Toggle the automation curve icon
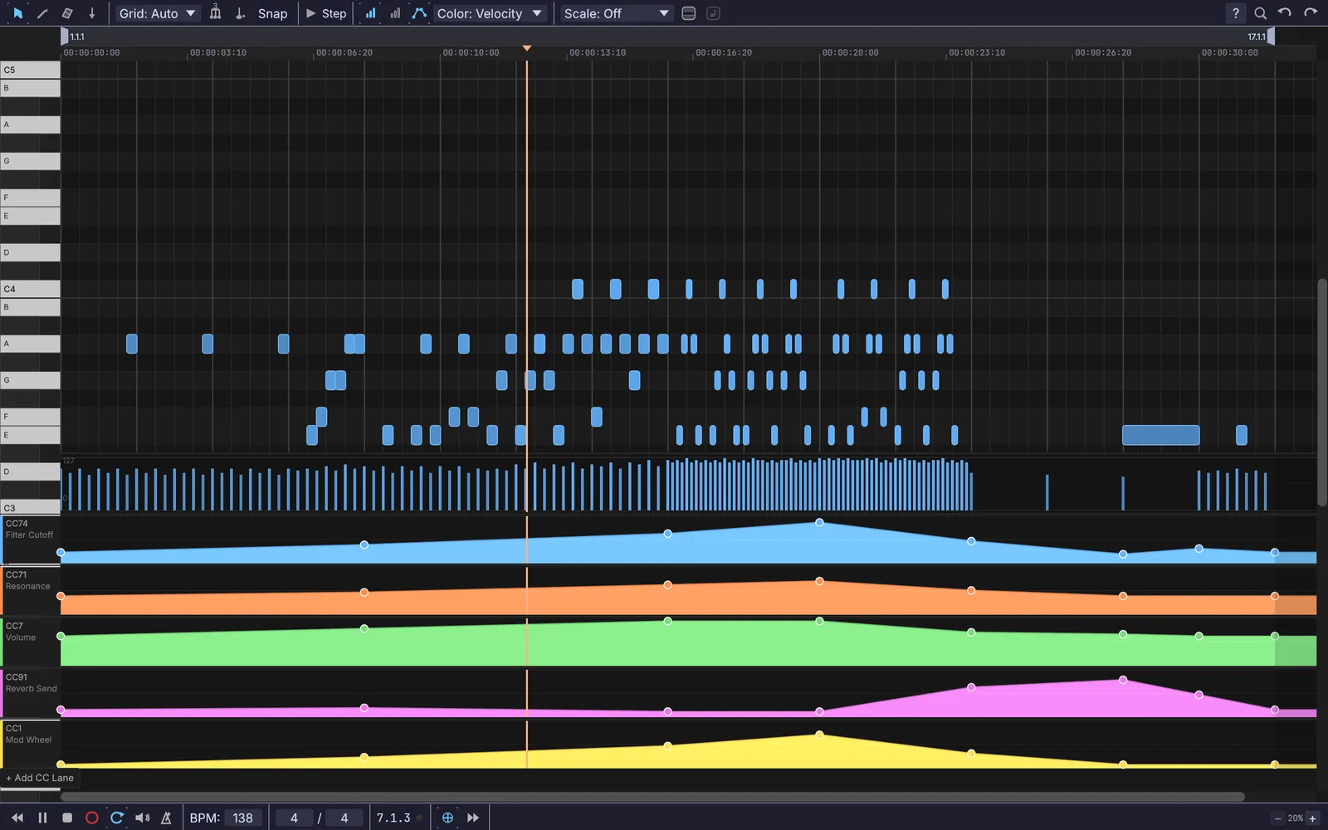 point(419,13)
